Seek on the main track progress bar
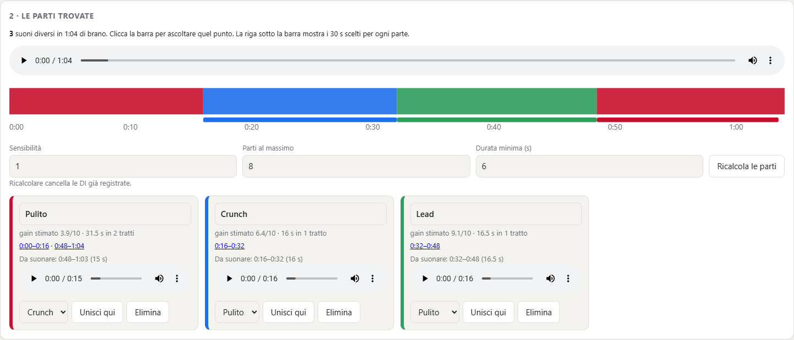794x340 pixels. point(408,60)
